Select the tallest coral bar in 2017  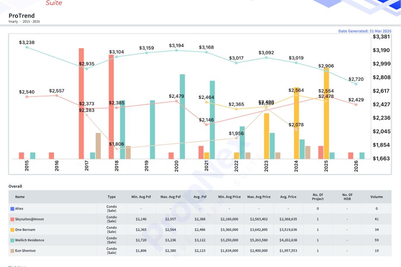tap(81, 103)
